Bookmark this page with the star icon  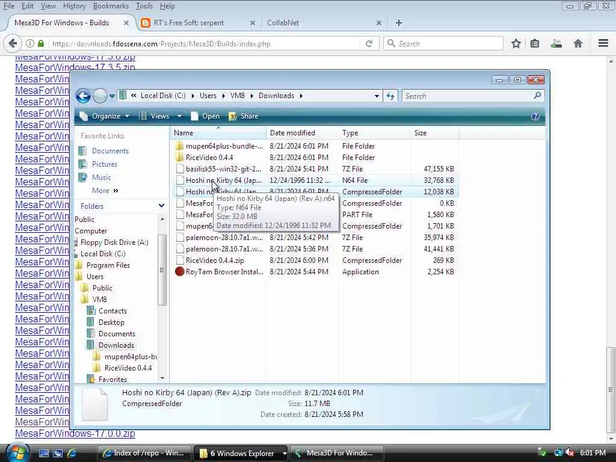516,43
